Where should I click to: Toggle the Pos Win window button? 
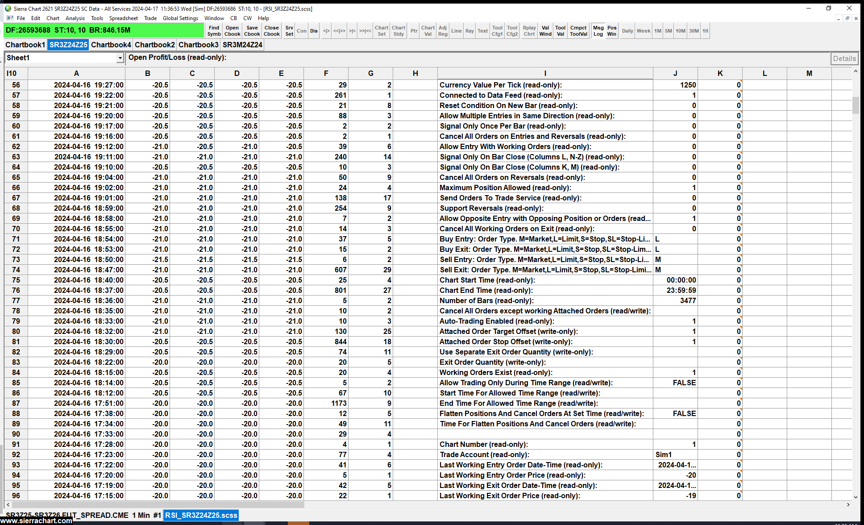click(612, 31)
